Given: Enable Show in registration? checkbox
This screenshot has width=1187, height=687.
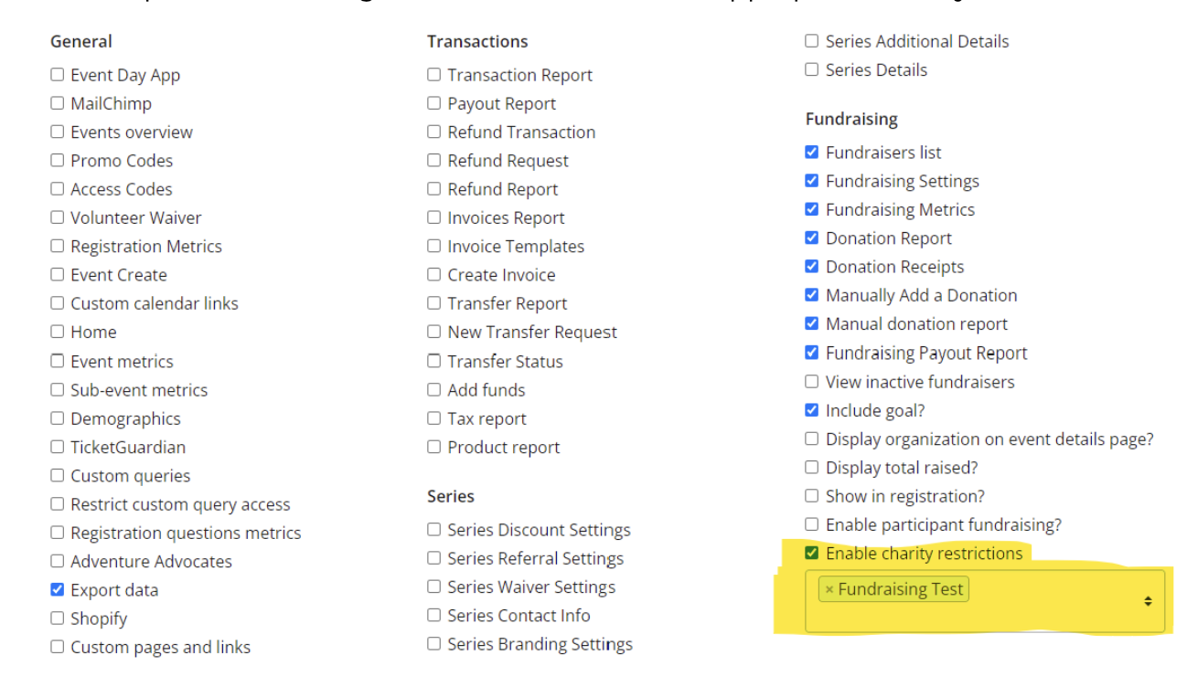Looking at the screenshot, I should 812,496.
